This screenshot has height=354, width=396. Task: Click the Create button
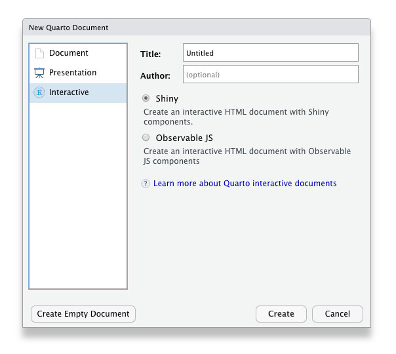point(281,314)
